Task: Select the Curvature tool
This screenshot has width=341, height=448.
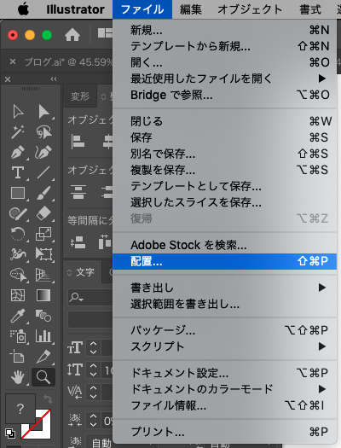Action: coord(43,152)
